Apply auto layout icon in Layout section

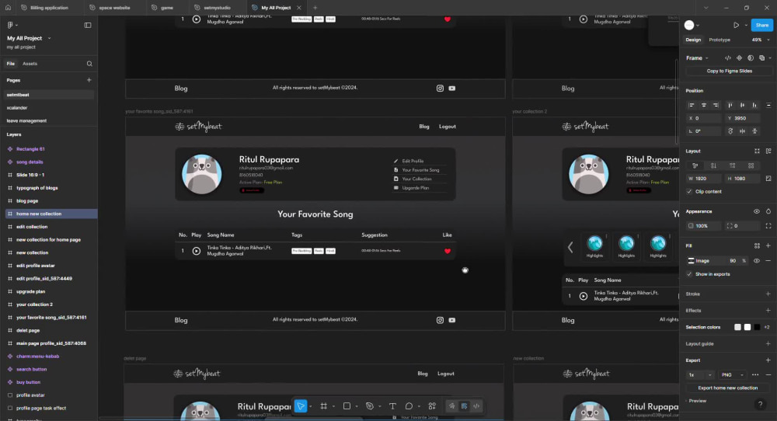tap(768, 151)
